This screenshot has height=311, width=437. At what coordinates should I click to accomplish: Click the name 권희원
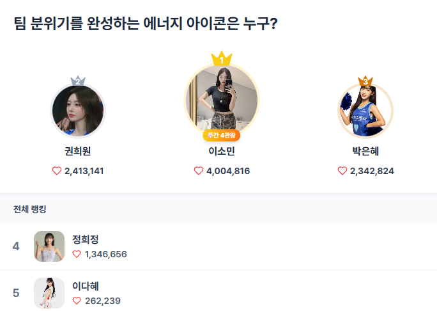pyautogui.click(x=77, y=152)
